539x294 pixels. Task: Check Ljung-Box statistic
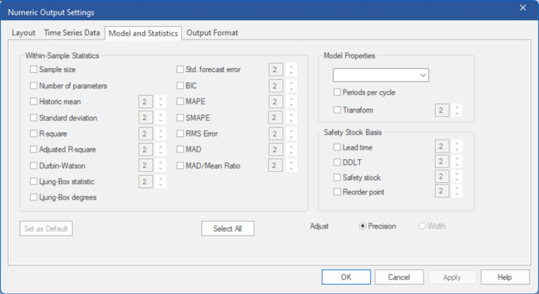33,181
